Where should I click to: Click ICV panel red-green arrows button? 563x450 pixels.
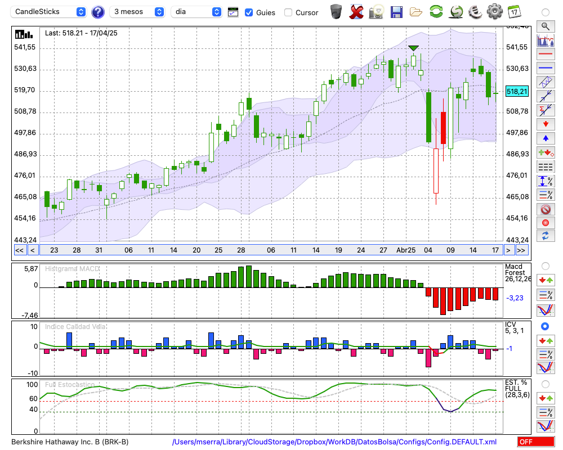pyautogui.click(x=546, y=340)
